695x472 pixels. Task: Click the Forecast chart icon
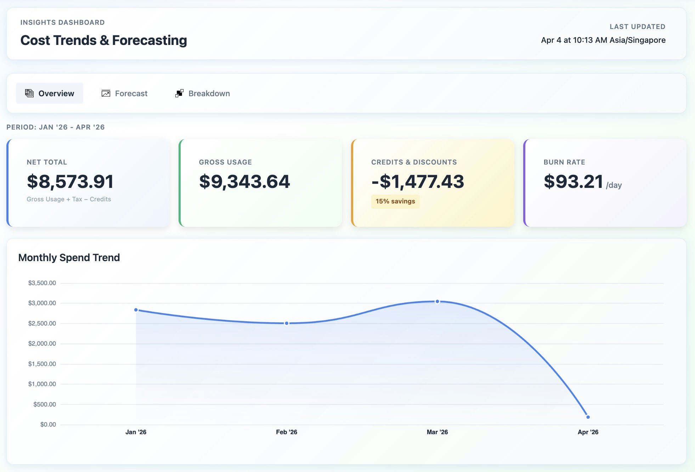pyautogui.click(x=106, y=93)
